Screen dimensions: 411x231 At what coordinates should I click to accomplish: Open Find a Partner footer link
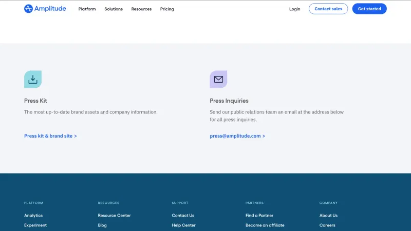tap(259, 215)
